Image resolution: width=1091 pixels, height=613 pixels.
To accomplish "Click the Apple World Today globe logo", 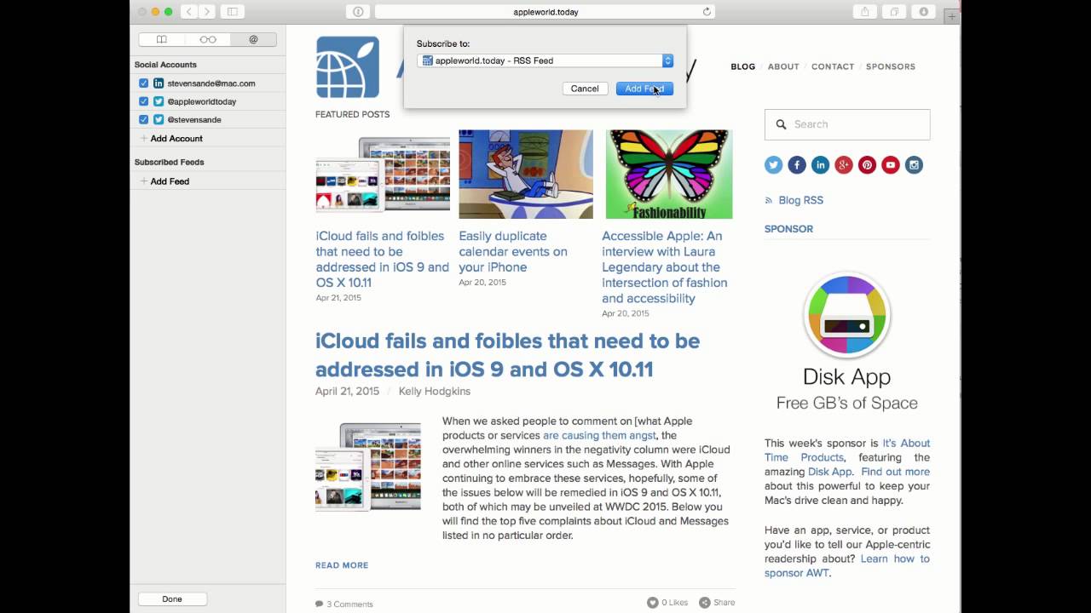I will tap(348, 66).
